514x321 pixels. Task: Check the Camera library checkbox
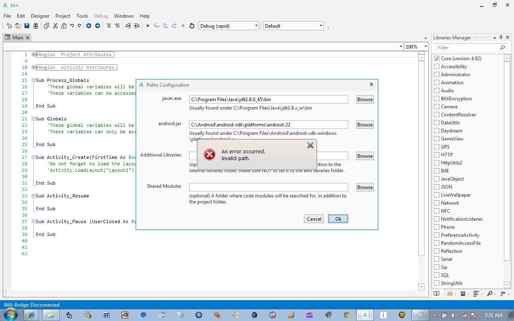click(436, 107)
